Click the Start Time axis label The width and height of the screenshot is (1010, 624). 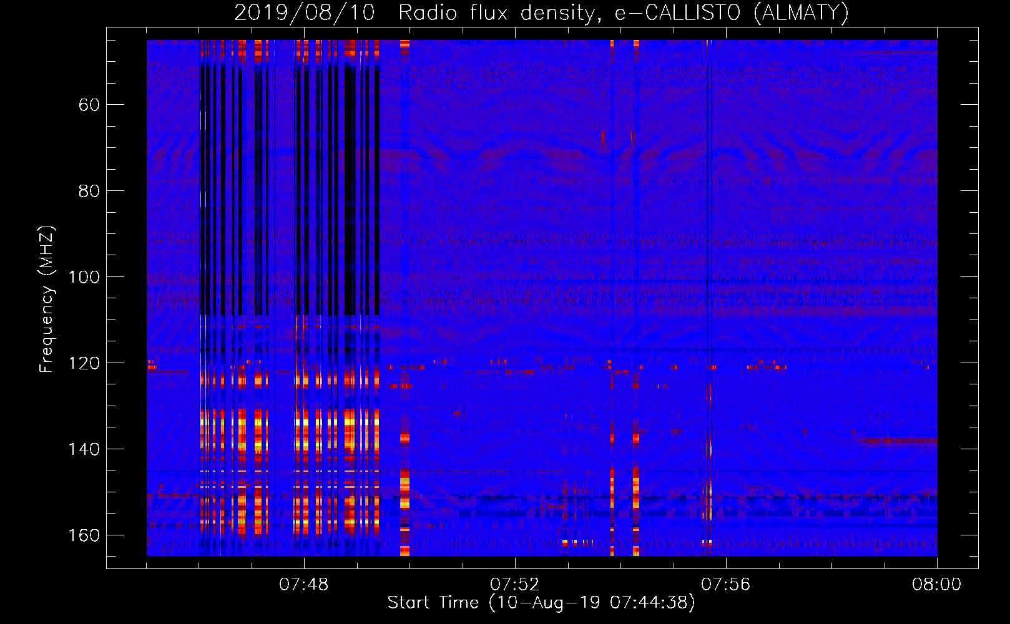pyautogui.click(x=541, y=603)
